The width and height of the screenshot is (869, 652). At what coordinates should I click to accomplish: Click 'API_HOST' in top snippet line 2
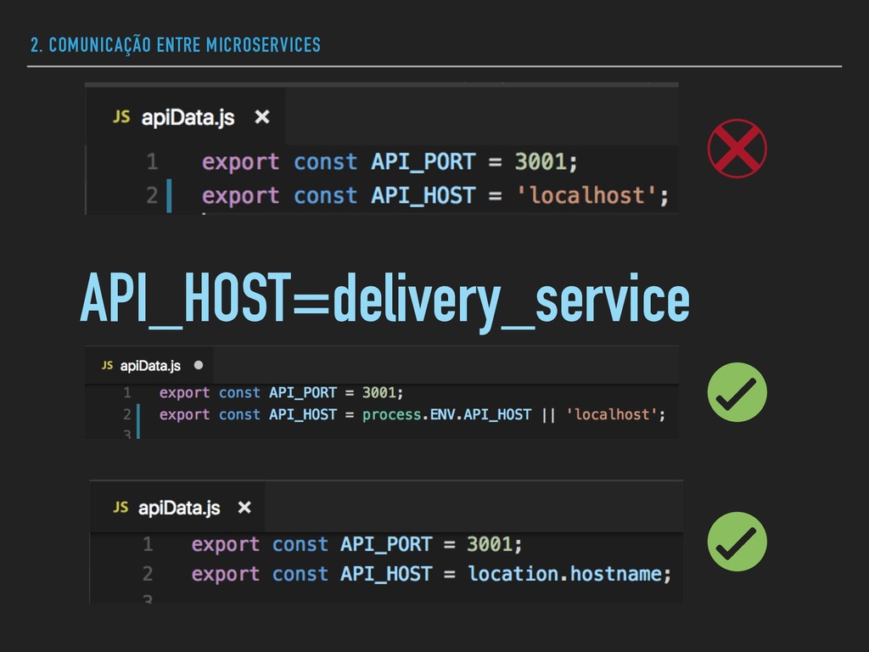(x=423, y=196)
